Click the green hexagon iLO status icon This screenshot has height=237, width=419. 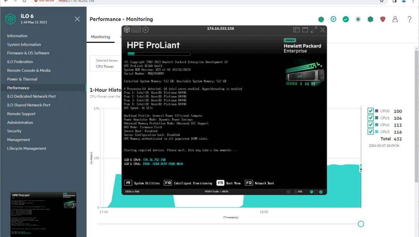370,19
